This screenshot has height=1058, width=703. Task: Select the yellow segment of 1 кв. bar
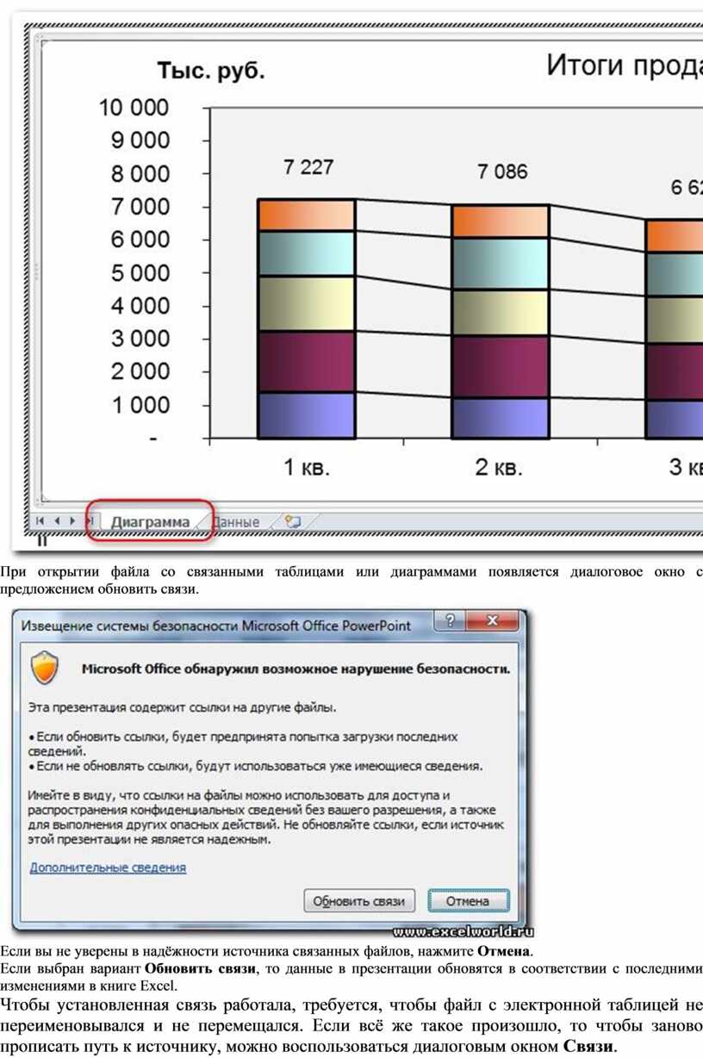coord(307,303)
